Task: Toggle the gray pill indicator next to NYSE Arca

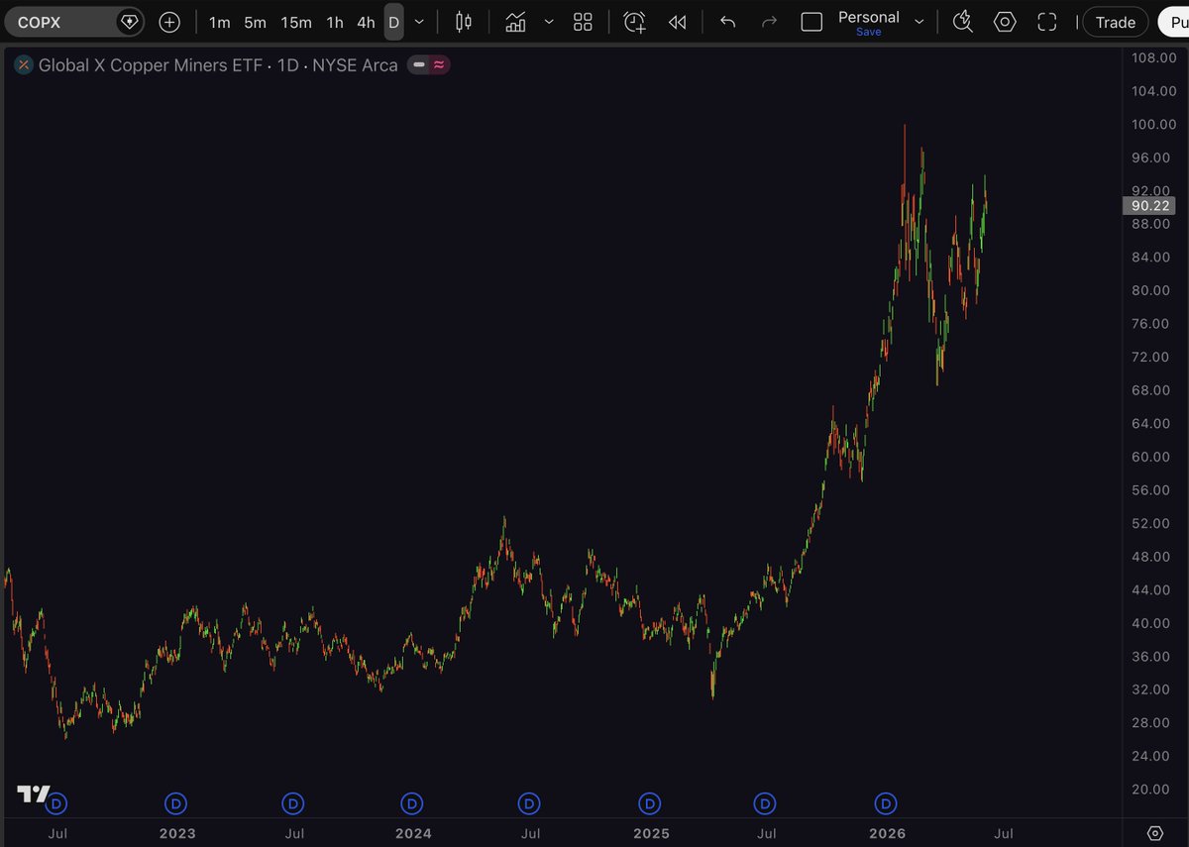Action: [419, 65]
